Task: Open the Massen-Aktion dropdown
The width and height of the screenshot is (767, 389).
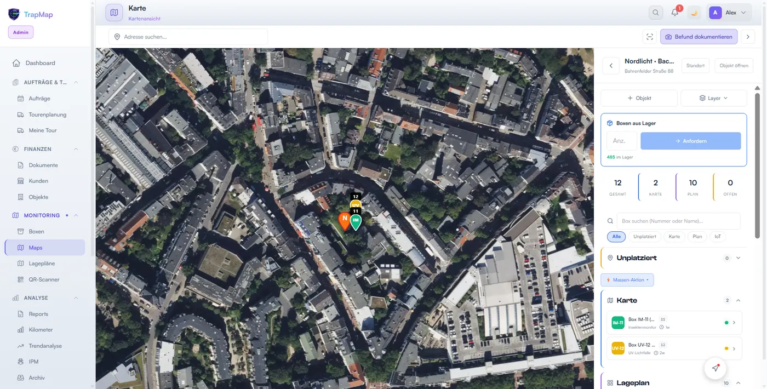Action: coord(627,280)
